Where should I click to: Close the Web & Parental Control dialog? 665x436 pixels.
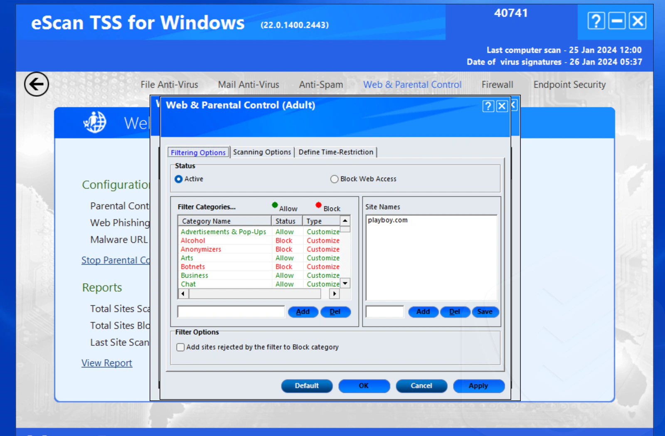(x=502, y=106)
